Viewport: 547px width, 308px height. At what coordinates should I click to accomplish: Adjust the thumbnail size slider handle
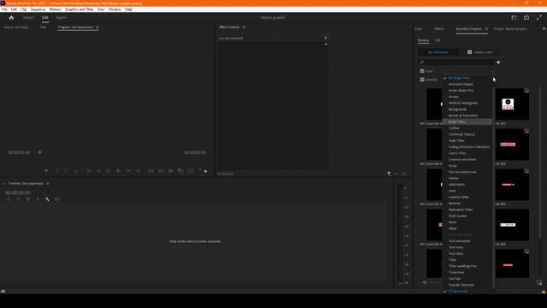(x=425, y=282)
